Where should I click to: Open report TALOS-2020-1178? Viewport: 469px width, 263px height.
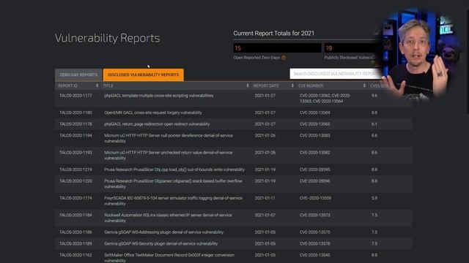click(x=75, y=124)
